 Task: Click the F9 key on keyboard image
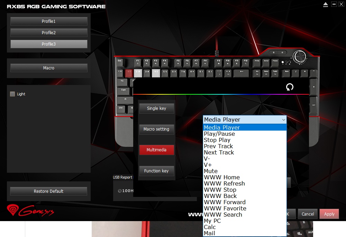click(218, 63)
